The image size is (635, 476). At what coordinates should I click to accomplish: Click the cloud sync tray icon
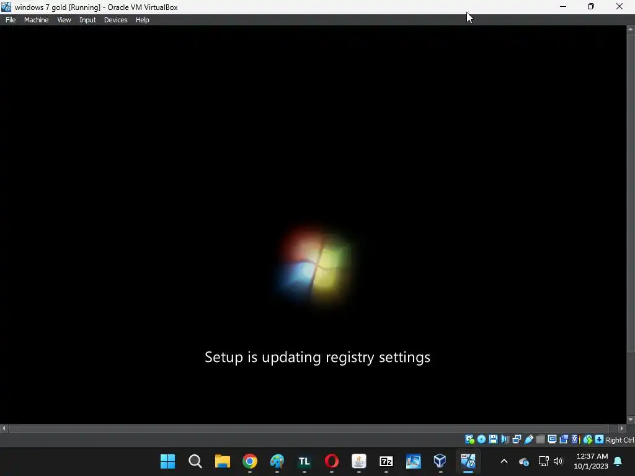click(523, 461)
